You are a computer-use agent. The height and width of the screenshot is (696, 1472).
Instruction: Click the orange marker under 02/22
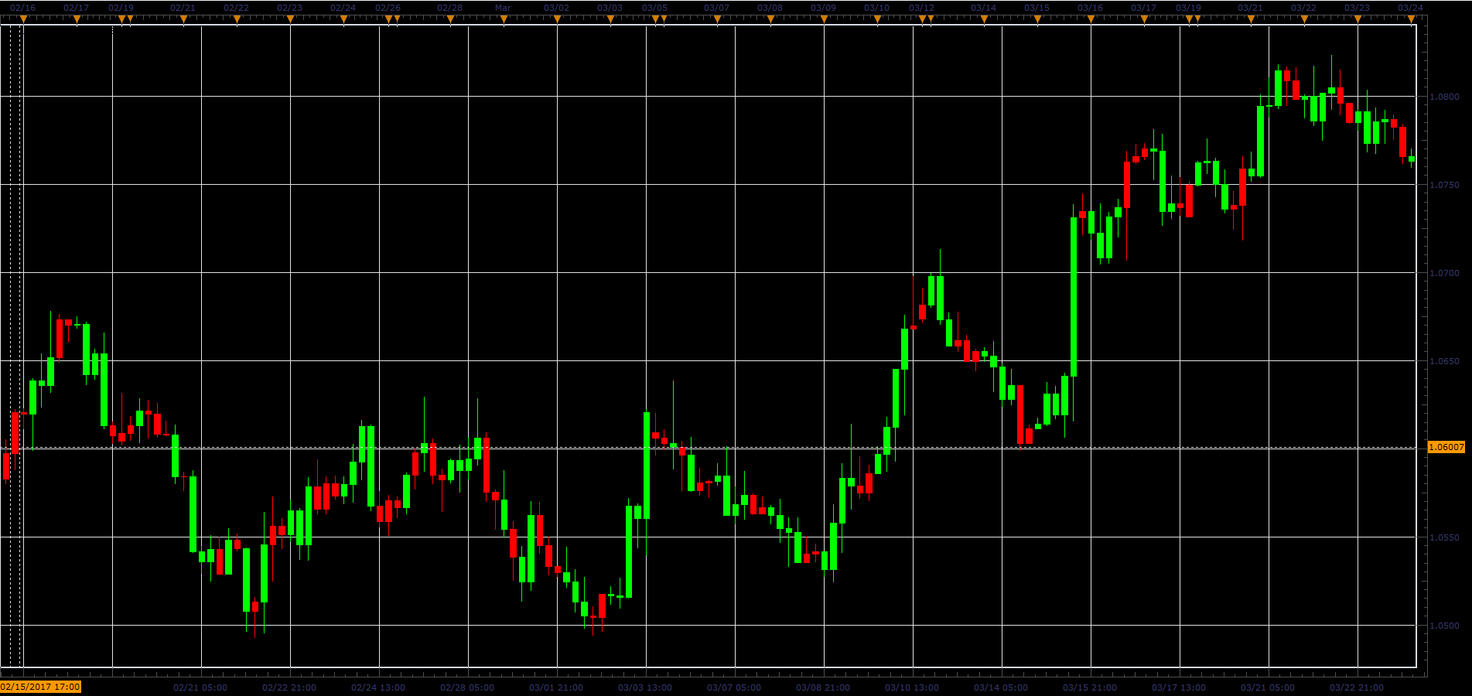(x=237, y=20)
